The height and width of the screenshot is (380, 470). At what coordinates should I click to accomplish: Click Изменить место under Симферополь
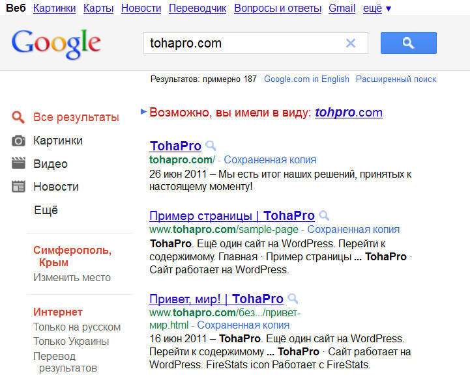tap(72, 278)
